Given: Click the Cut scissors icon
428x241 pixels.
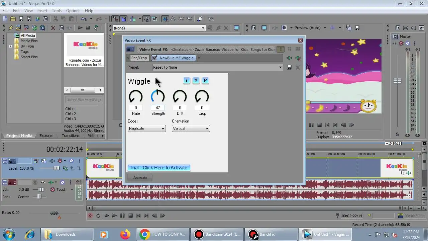Looking at the screenshot, I should [x=56, y=19].
